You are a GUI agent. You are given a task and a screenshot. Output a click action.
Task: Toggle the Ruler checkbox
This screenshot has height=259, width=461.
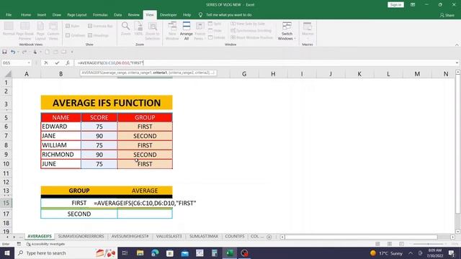click(68, 26)
